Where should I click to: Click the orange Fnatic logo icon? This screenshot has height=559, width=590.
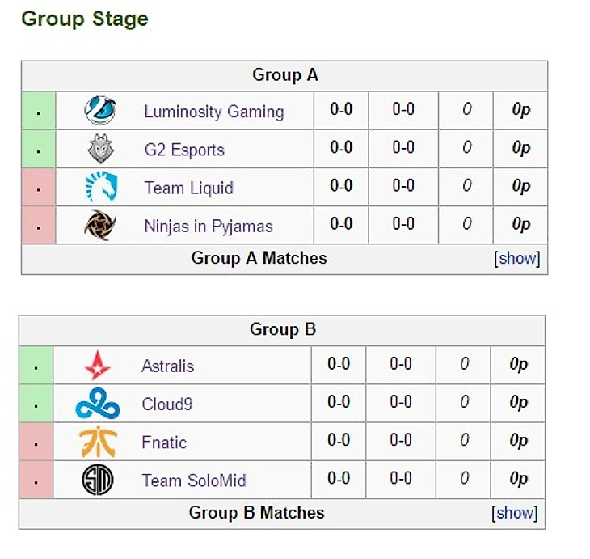pyautogui.click(x=98, y=442)
